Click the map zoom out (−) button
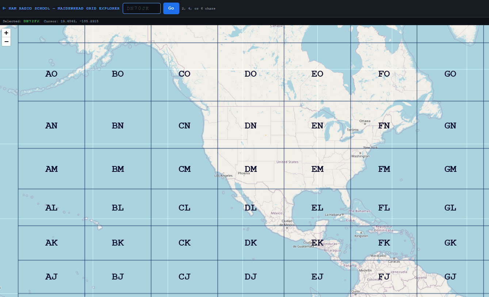Image resolution: width=489 pixels, height=297 pixels. pyautogui.click(x=6, y=42)
